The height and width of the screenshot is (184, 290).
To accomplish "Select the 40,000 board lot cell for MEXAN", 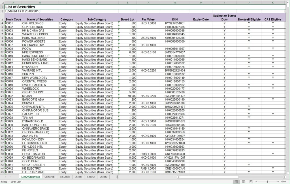I will pyautogui.click(x=127, y=96).
